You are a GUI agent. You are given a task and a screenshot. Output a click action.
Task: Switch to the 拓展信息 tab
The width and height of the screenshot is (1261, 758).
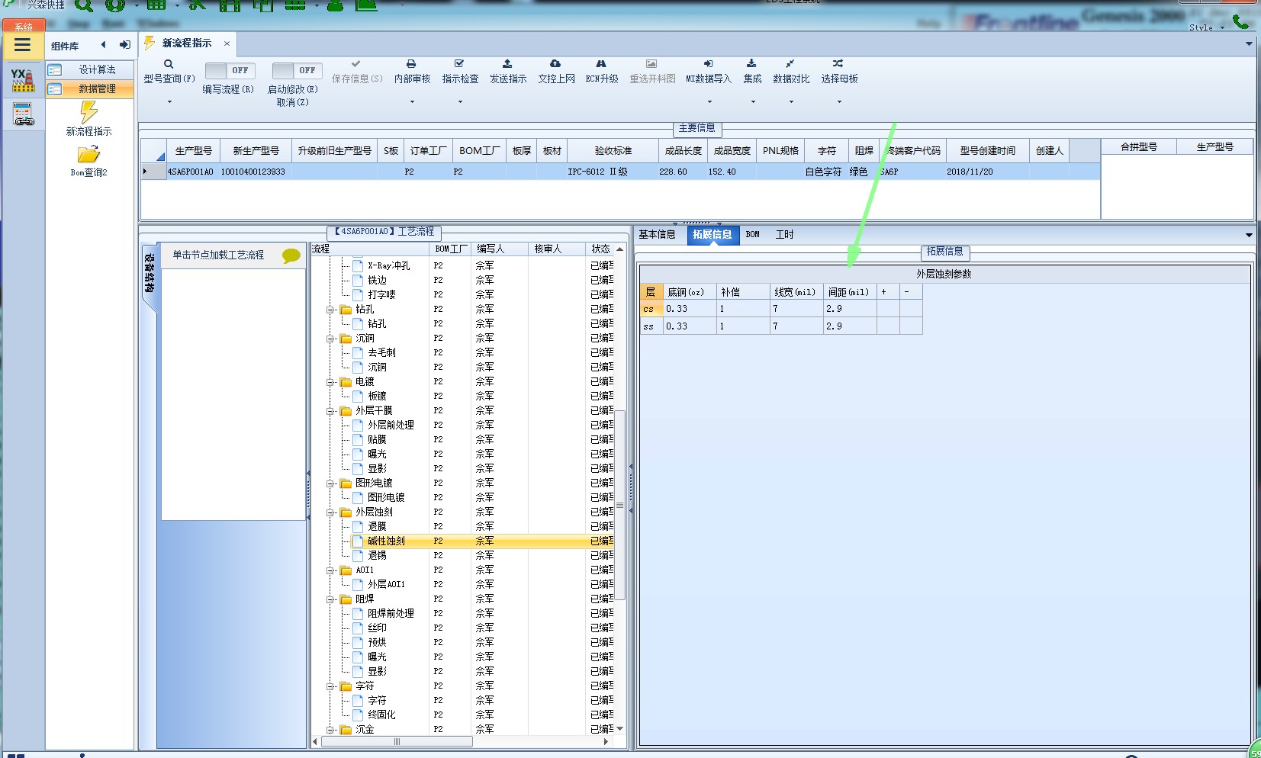coord(713,235)
